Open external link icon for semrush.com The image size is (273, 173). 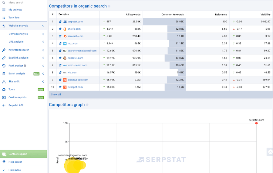[60, 36]
